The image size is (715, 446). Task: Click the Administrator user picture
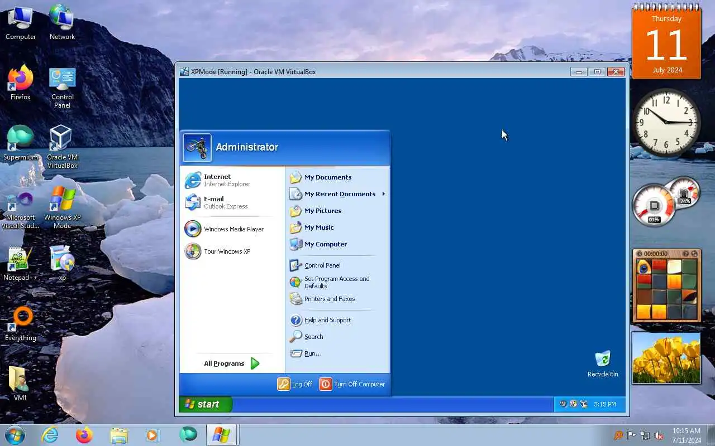pyautogui.click(x=197, y=148)
